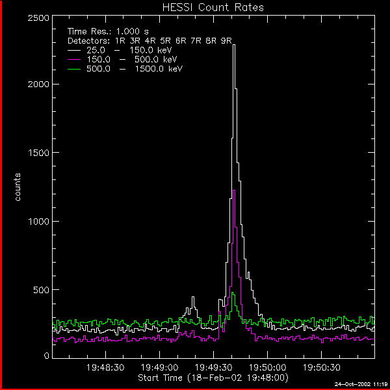Click the small white pre-flare peak before 19:49:30
Viewport: 390px width, 390px height.
[x=193, y=297]
